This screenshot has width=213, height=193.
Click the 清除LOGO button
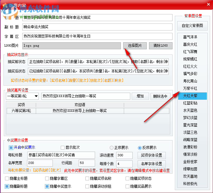(160, 46)
